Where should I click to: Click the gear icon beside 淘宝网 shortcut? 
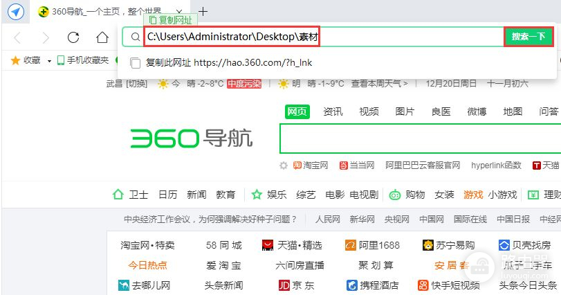(x=283, y=166)
